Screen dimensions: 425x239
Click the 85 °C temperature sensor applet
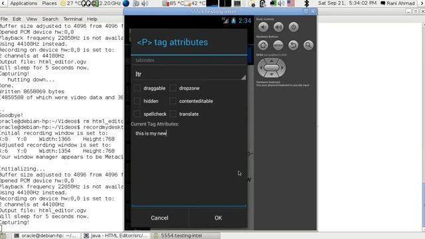[173, 3]
